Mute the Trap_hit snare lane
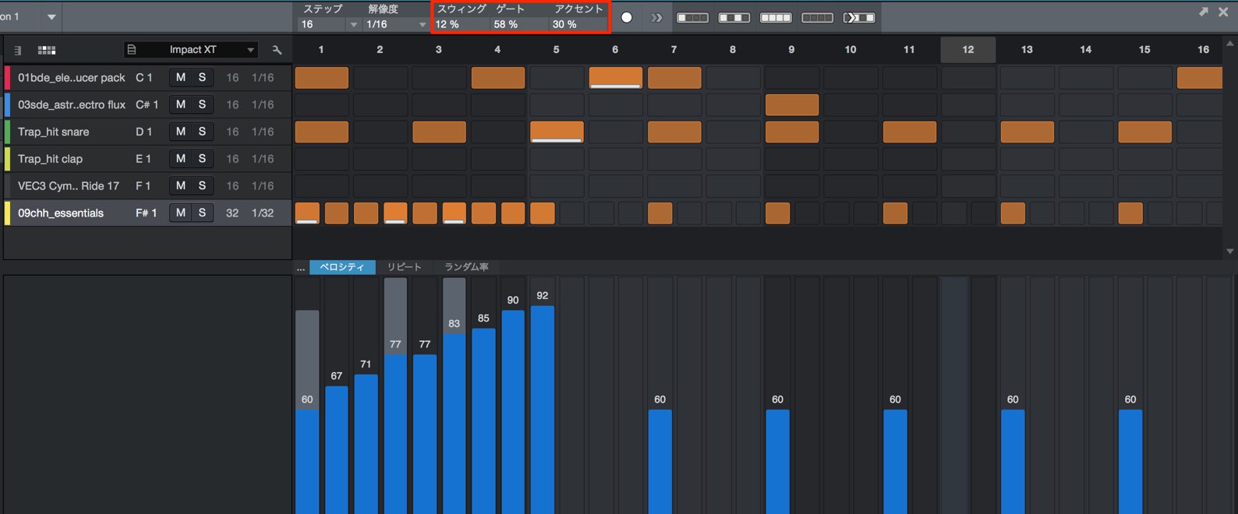 pos(181,132)
